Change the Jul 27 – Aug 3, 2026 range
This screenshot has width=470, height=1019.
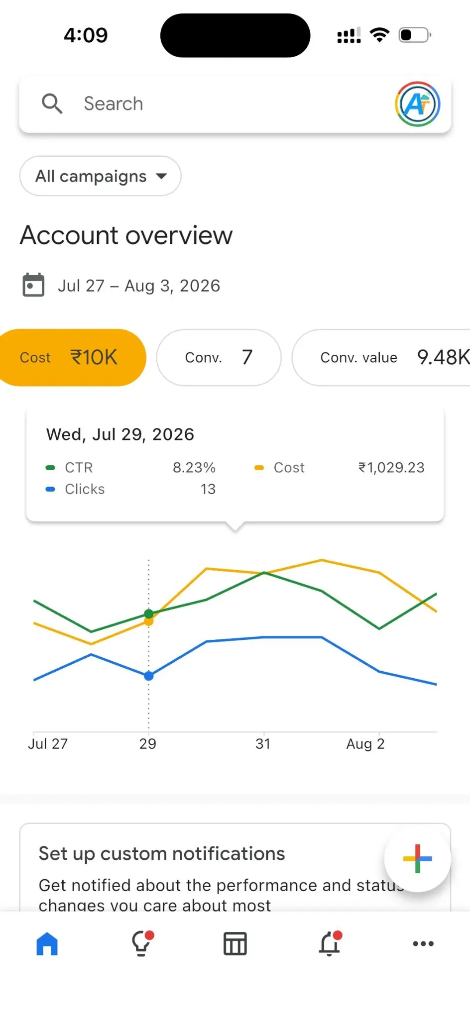click(x=139, y=286)
